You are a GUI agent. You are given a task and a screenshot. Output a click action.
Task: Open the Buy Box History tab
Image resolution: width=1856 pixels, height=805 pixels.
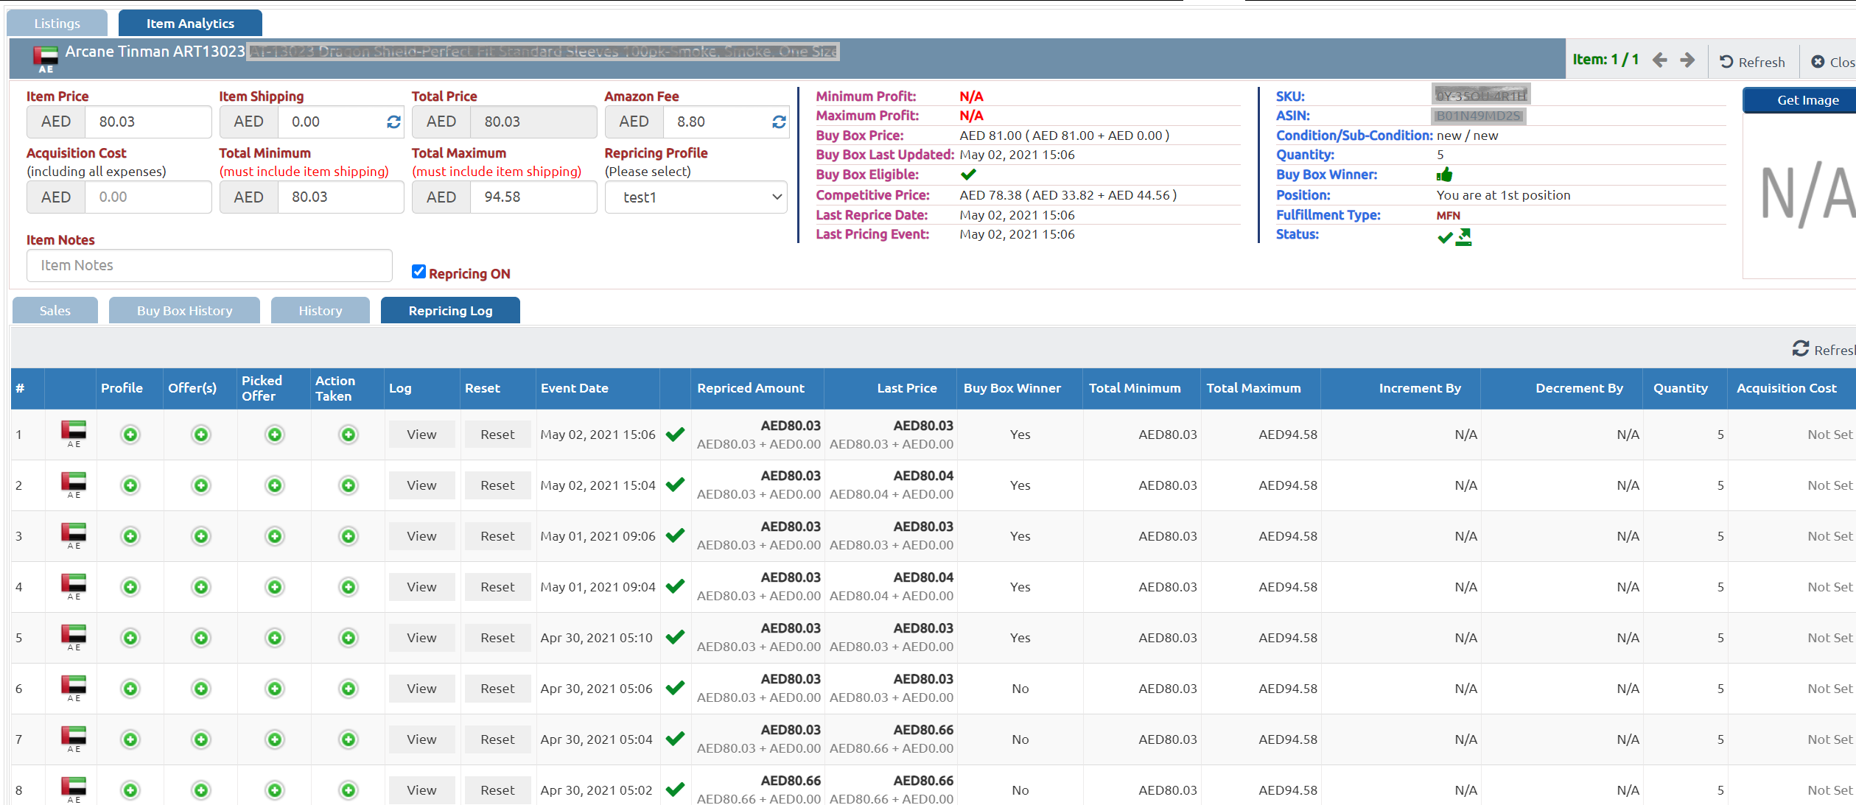point(184,311)
